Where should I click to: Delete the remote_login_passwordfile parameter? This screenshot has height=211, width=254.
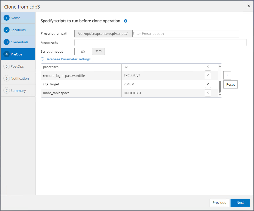tap(208, 76)
